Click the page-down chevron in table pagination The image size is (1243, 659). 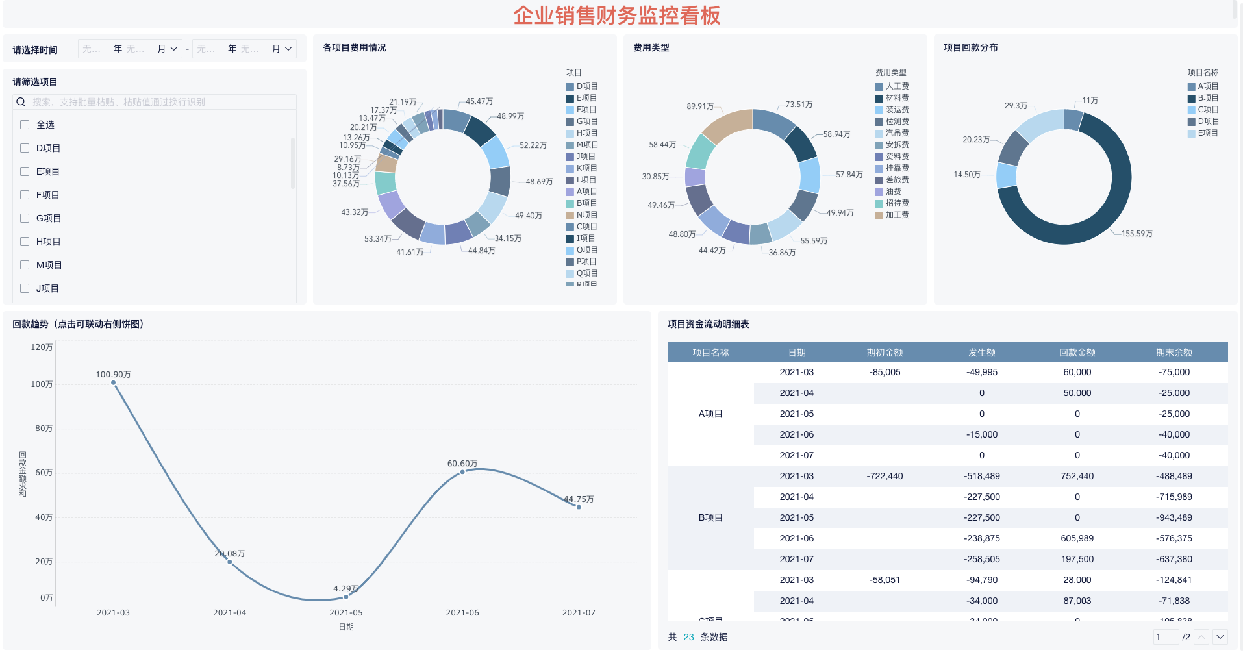(x=1221, y=637)
